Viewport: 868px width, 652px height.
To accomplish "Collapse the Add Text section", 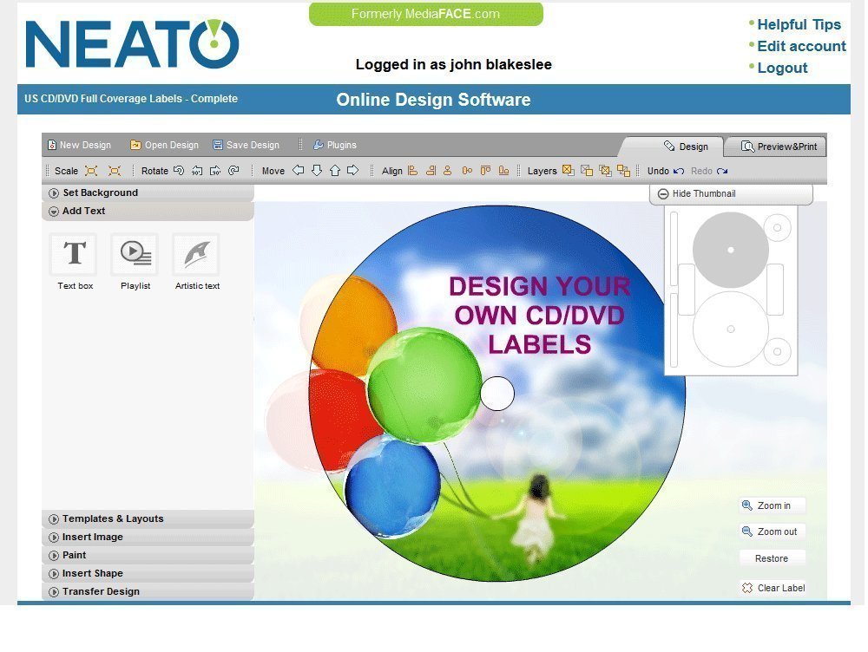I will click(83, 212).
